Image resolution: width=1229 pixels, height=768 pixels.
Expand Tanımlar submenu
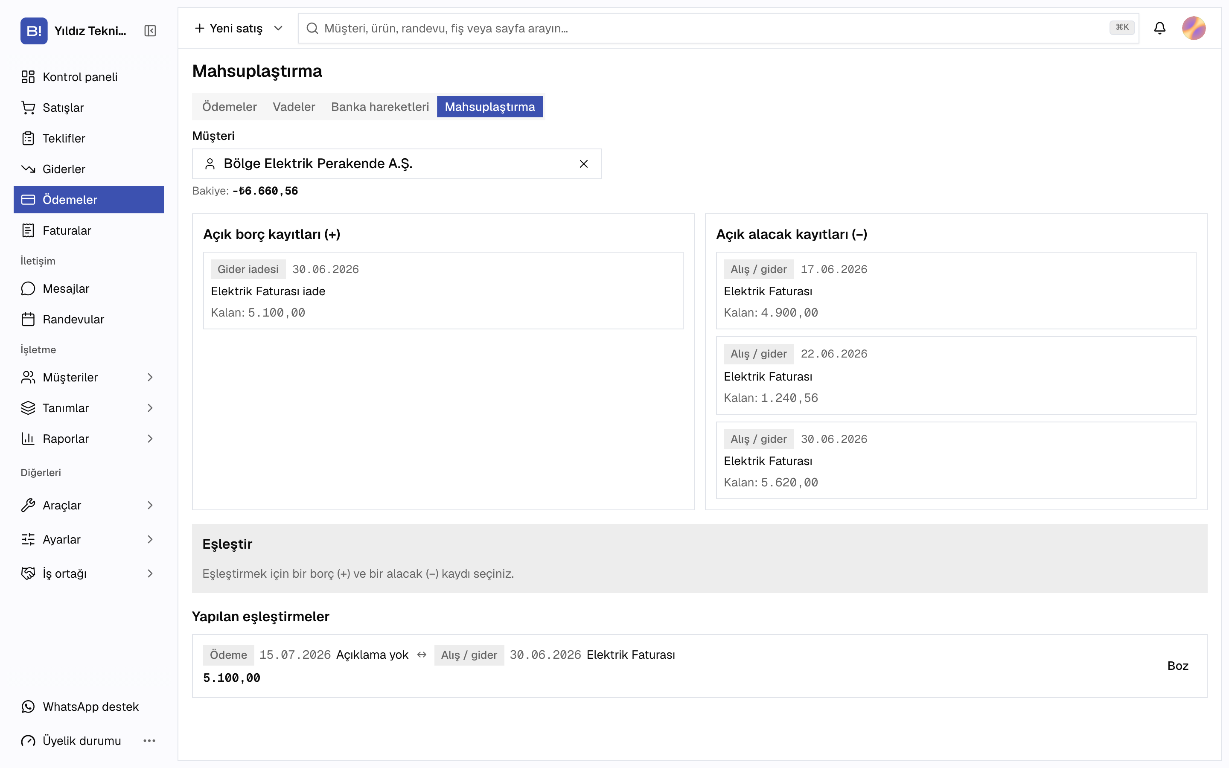(x=150, y=408)
